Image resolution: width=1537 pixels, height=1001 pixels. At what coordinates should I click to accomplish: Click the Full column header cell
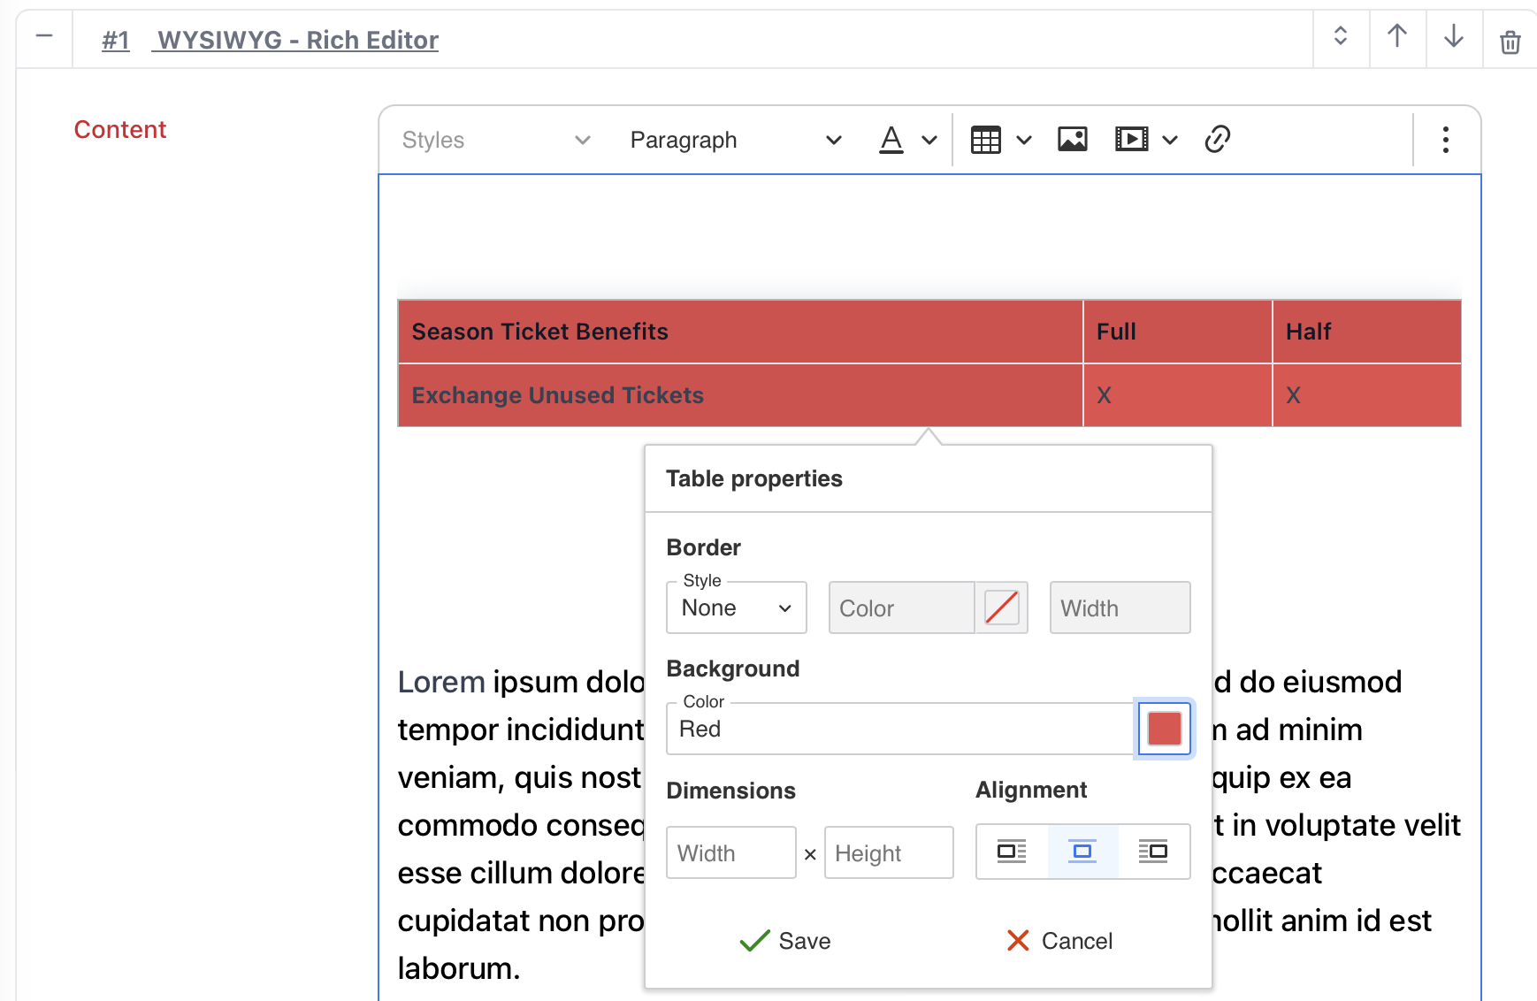[1178, 332]
